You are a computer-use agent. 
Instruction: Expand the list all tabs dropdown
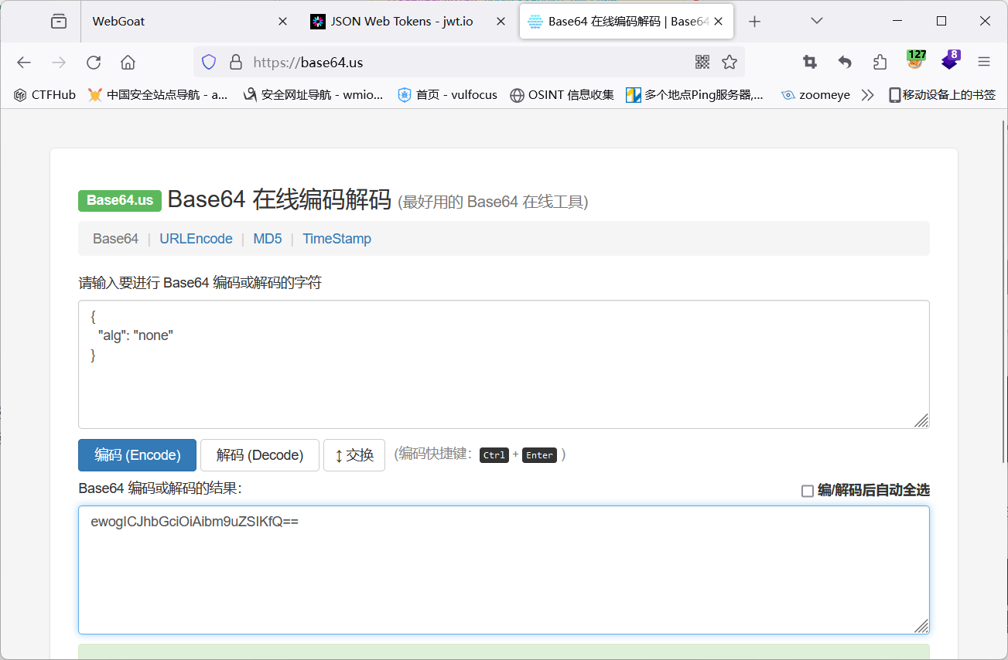coord(817,22)
